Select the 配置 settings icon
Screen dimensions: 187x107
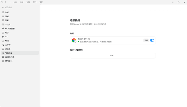pyautogui.click(x=3, y=20)
